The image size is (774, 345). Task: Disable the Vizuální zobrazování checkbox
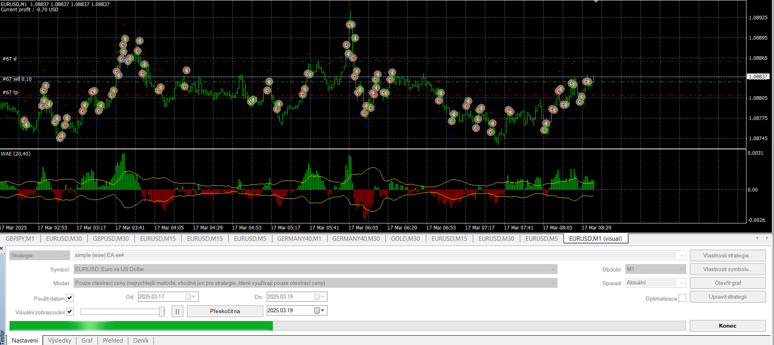coord(70,312)
